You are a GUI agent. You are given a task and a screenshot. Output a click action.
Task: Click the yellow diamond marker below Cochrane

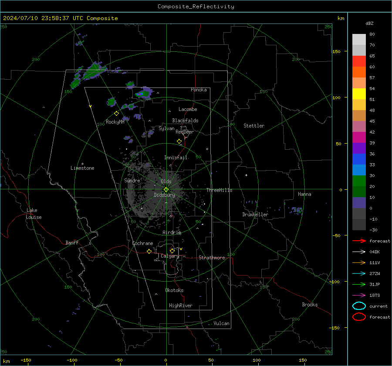coord(149,252)
